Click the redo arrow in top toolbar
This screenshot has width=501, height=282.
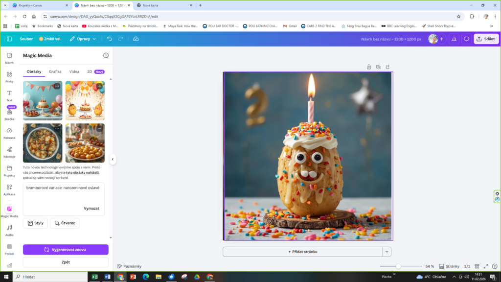pyautogui.click(x=120, y=39)
